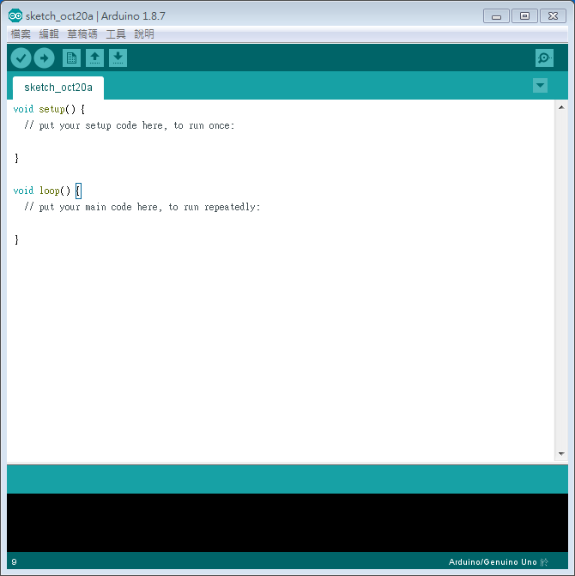Image resolution: width=575 pixels, height=576 pixels.
Task: Click the Arduino/Genuino Uno board label
Action: click(492, 562)
